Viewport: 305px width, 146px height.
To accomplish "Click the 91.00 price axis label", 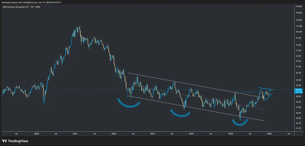I will tap(299, 38).
